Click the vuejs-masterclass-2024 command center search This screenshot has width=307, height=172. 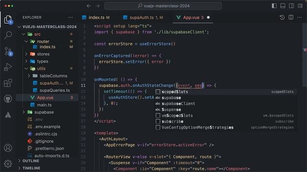click(x=163, y=6)
